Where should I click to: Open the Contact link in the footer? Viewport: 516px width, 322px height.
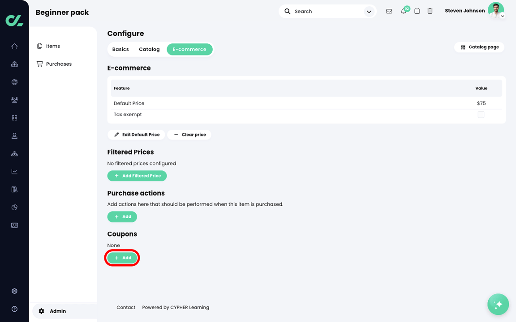pos(126,308)
